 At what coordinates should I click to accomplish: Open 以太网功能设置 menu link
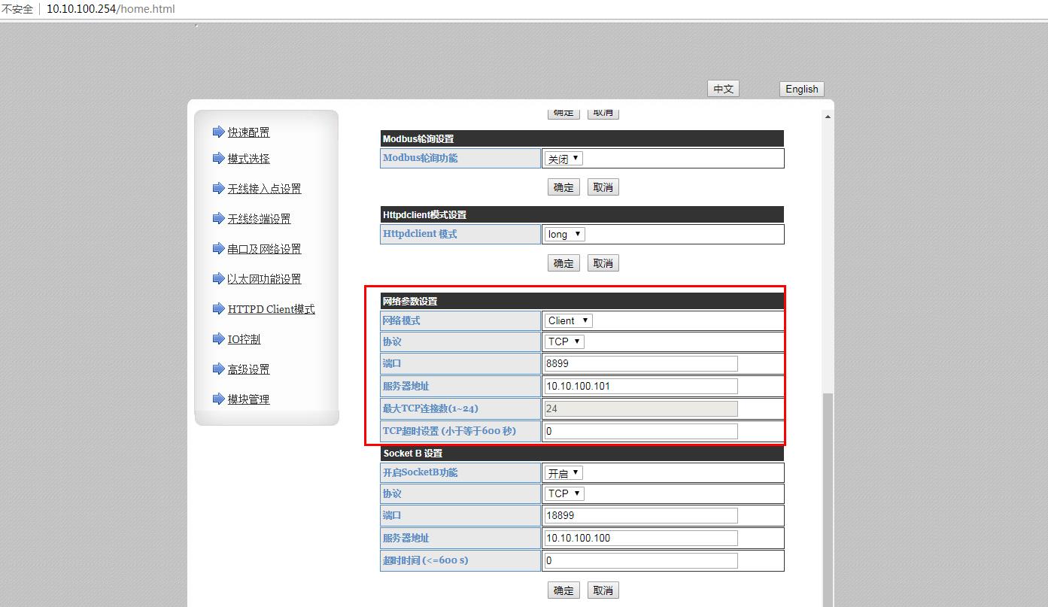(264, 279)
